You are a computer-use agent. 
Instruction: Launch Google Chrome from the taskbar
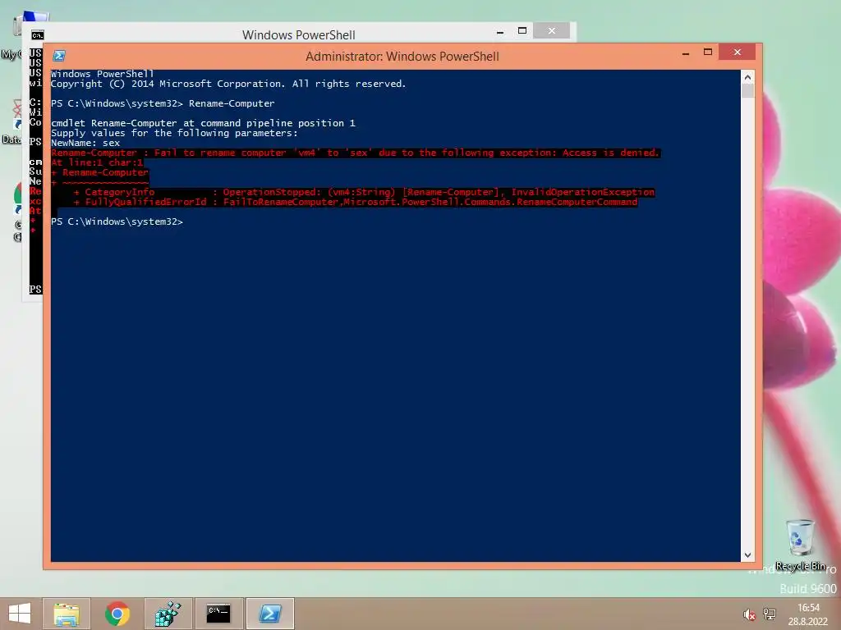pos(117,614)
